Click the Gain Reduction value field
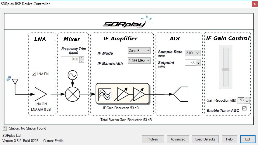This screenshot has width=258, height=145. (x=241, y=100)
